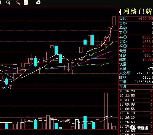
Task: Click the 成交额 turnover row
Action: [x=136, y=73]
